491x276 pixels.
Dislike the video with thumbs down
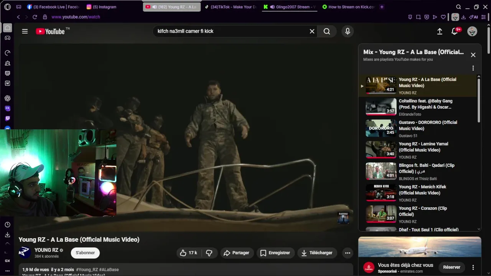click(209, 253)
